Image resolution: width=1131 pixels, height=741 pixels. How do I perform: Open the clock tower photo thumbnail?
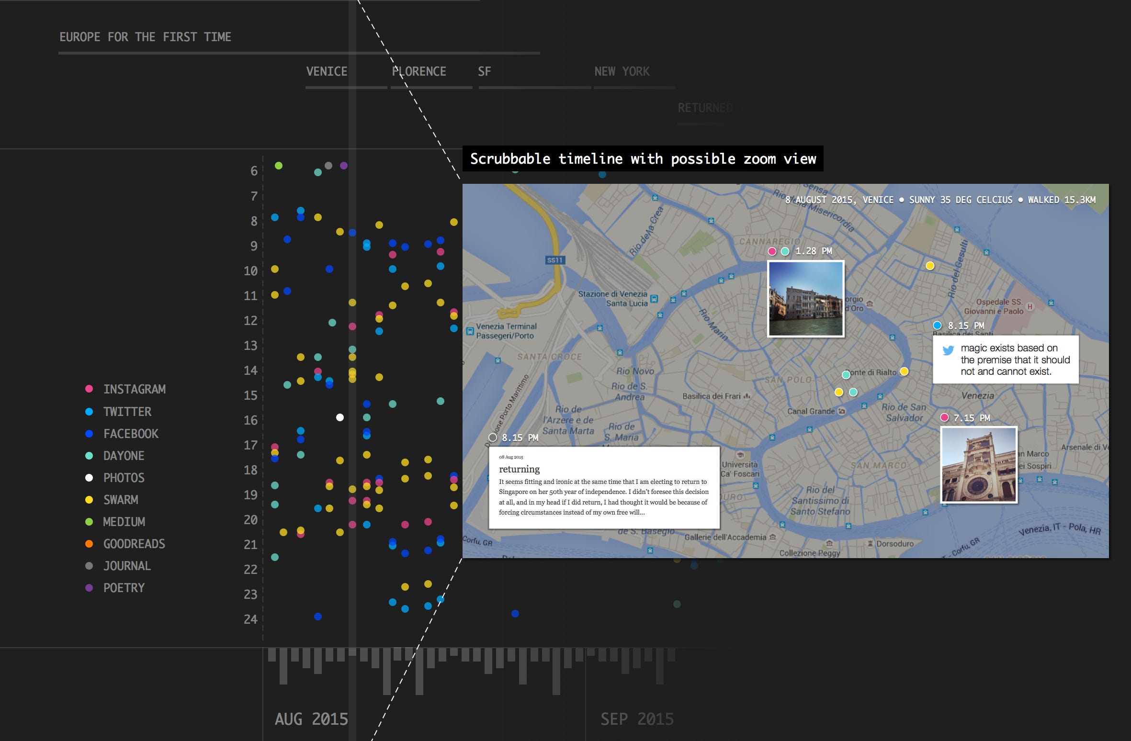(979, 465)
